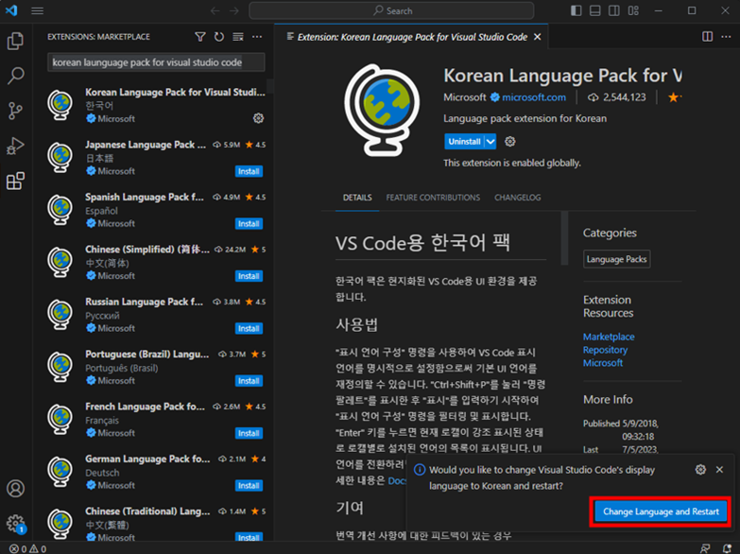This screenshot has width=740, height=554.
Task: Open editor more actions ellipsis
Action: click(726, 36)
